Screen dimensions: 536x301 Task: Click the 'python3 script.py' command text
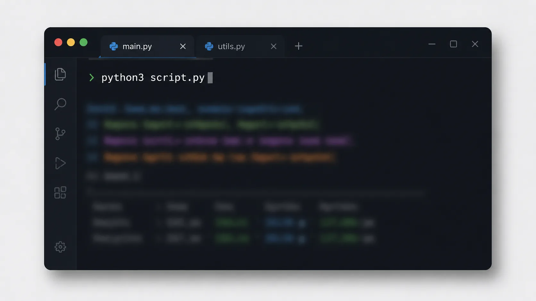point(153,78)
